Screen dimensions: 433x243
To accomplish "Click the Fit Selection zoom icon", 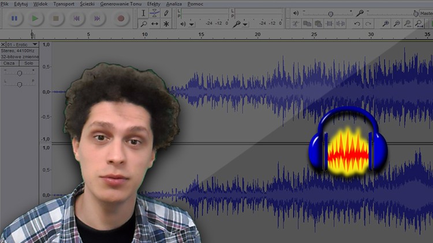I will tap(408, 24).
